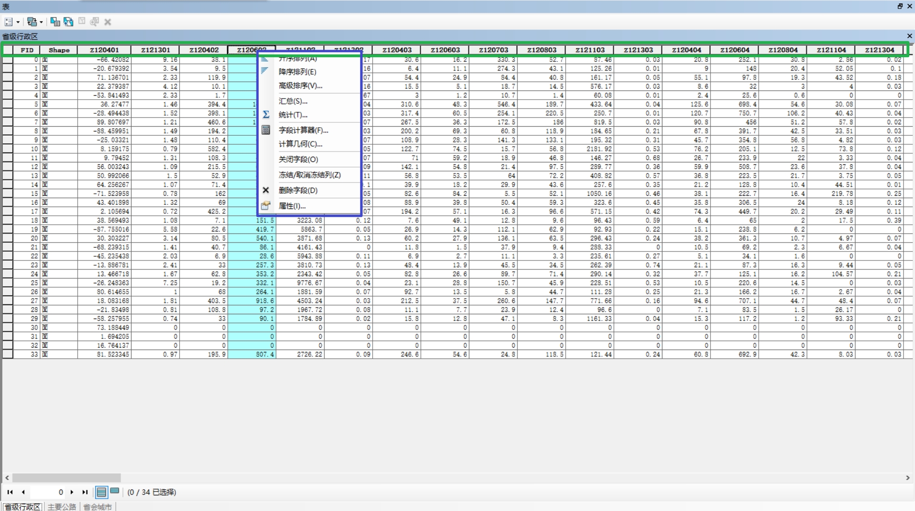The width and height of the screenshot is (915, 511).
Task: Click the Delete Selected toolbar icon
Action: (108, 22)
